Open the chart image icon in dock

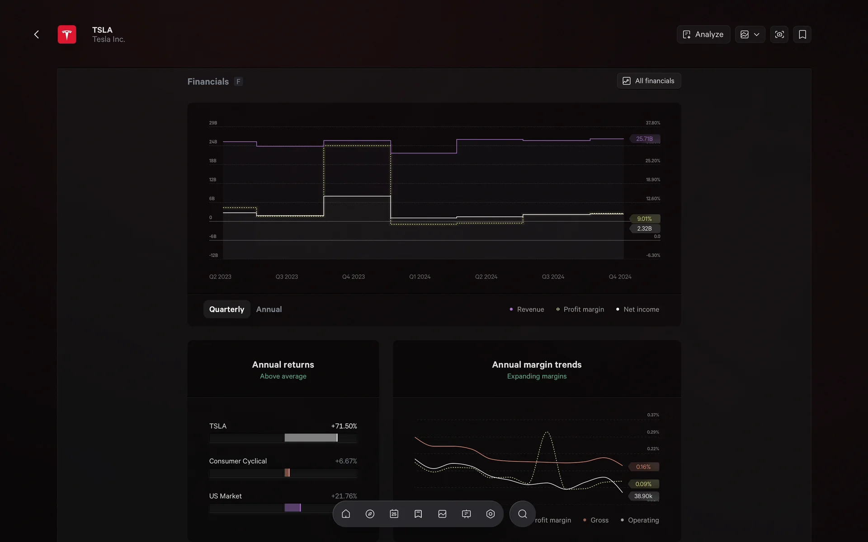(x=442, y=514)
